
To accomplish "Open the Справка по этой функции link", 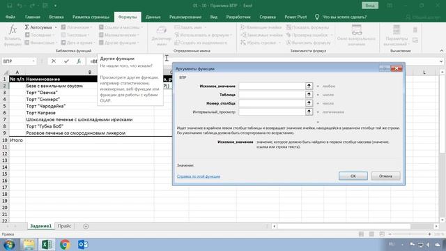I will tap(199, 176).
